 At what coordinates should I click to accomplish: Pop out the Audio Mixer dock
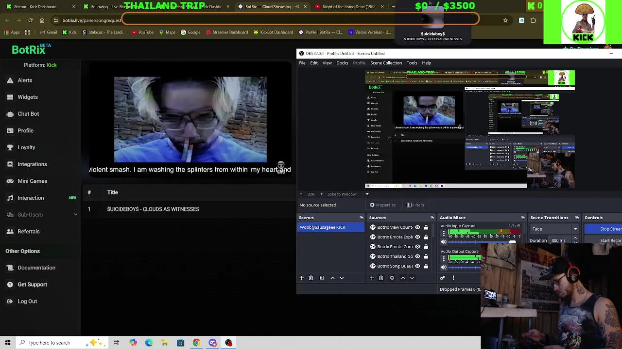tap(522, 218)
